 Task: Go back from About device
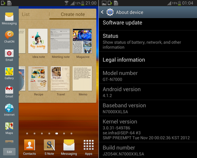[x=102, y=12]
